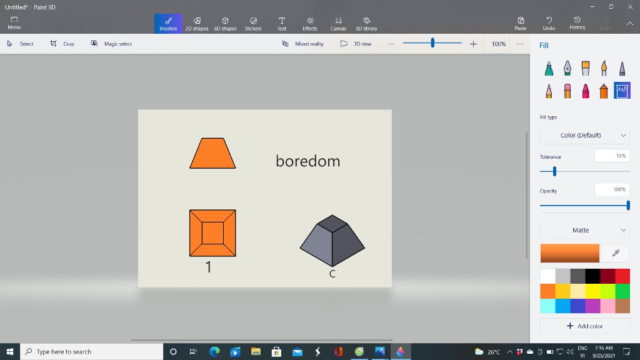Choose the pink color swatch
The image size is (640, 360).
coord(607,306)
